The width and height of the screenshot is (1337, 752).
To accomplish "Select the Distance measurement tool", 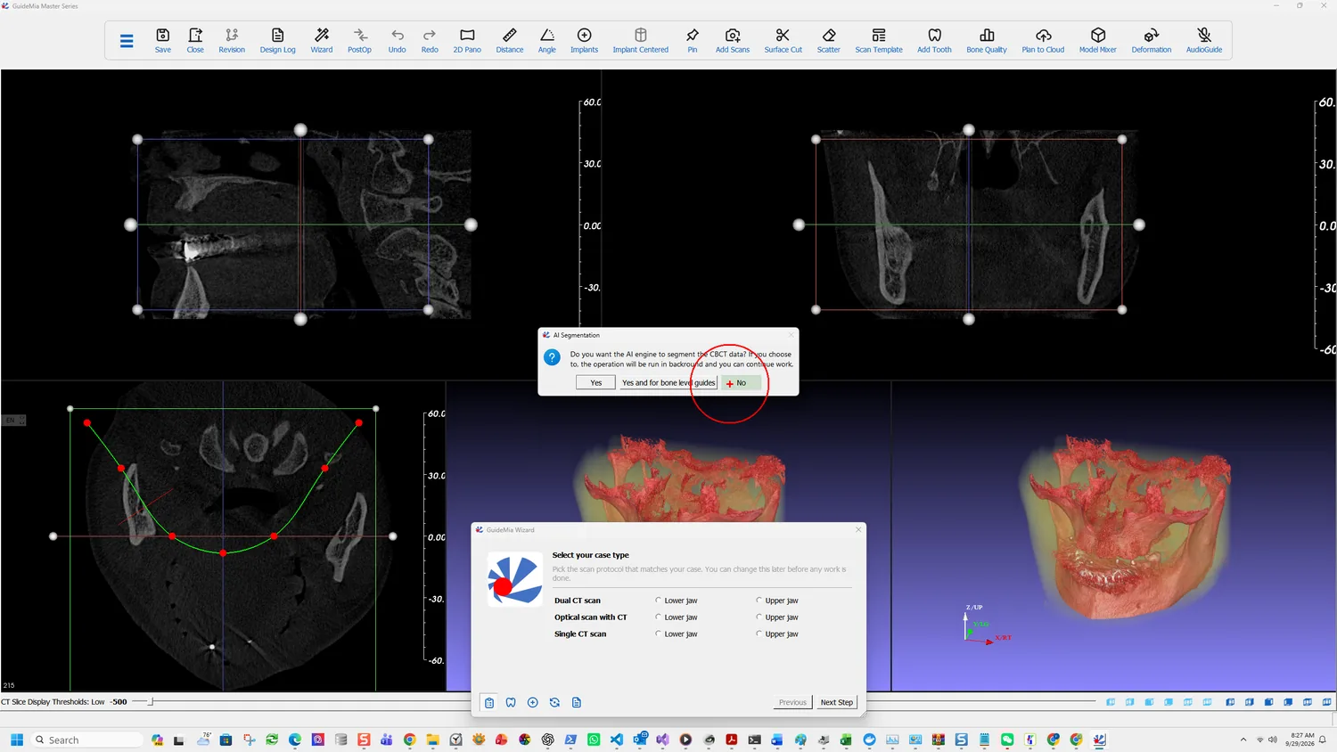I will [510, 41].
